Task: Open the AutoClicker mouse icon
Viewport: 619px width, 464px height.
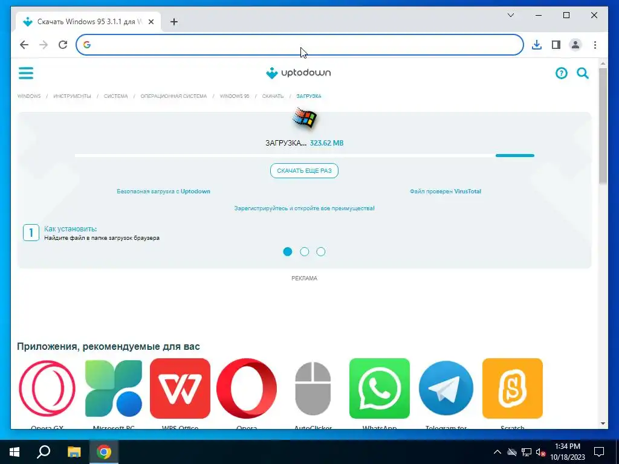Action: coord(313,388)
